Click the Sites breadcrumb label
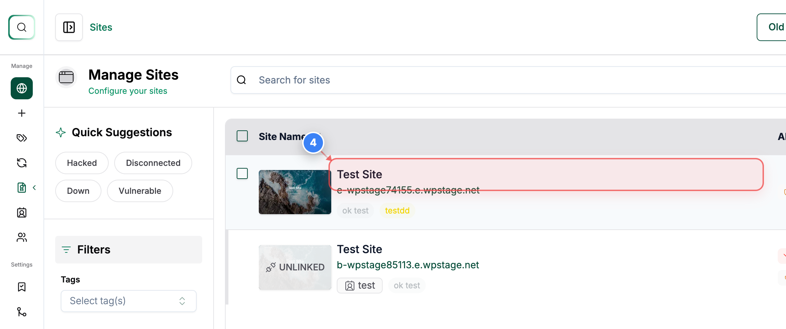The image size is (786, 329). click(x=101, y=27)
